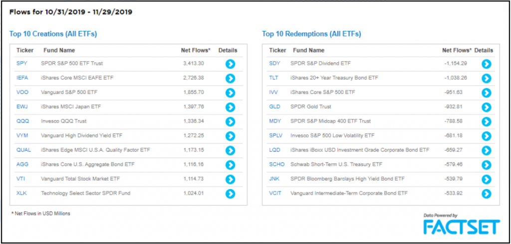Click the iShares Edge MSCI U.S.A. Quality Factor ETF name
The height and width of the screenshot is (244, 511).
[x=95, y=150]
